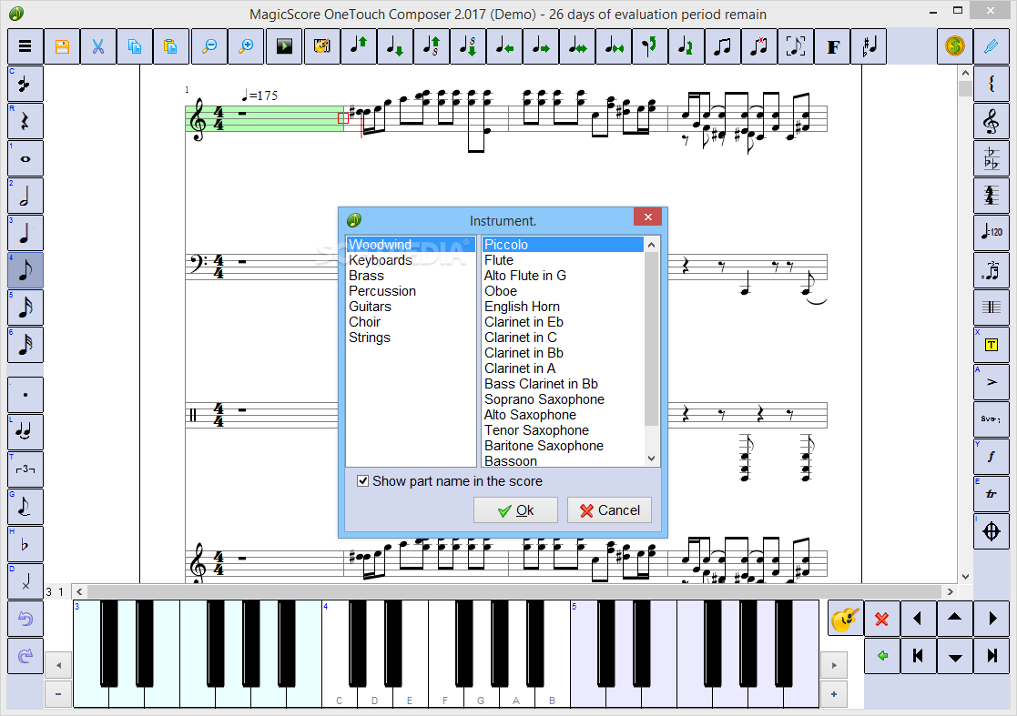Select the triplet tool
Screen dimensions: 1017x716
[25, 469]
